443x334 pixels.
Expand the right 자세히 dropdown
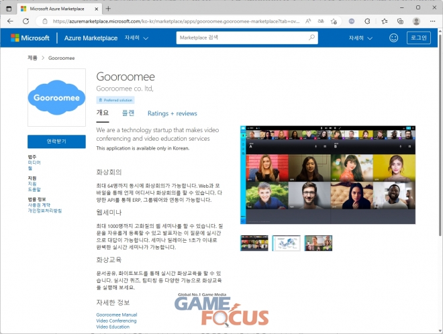click(360, 38)
